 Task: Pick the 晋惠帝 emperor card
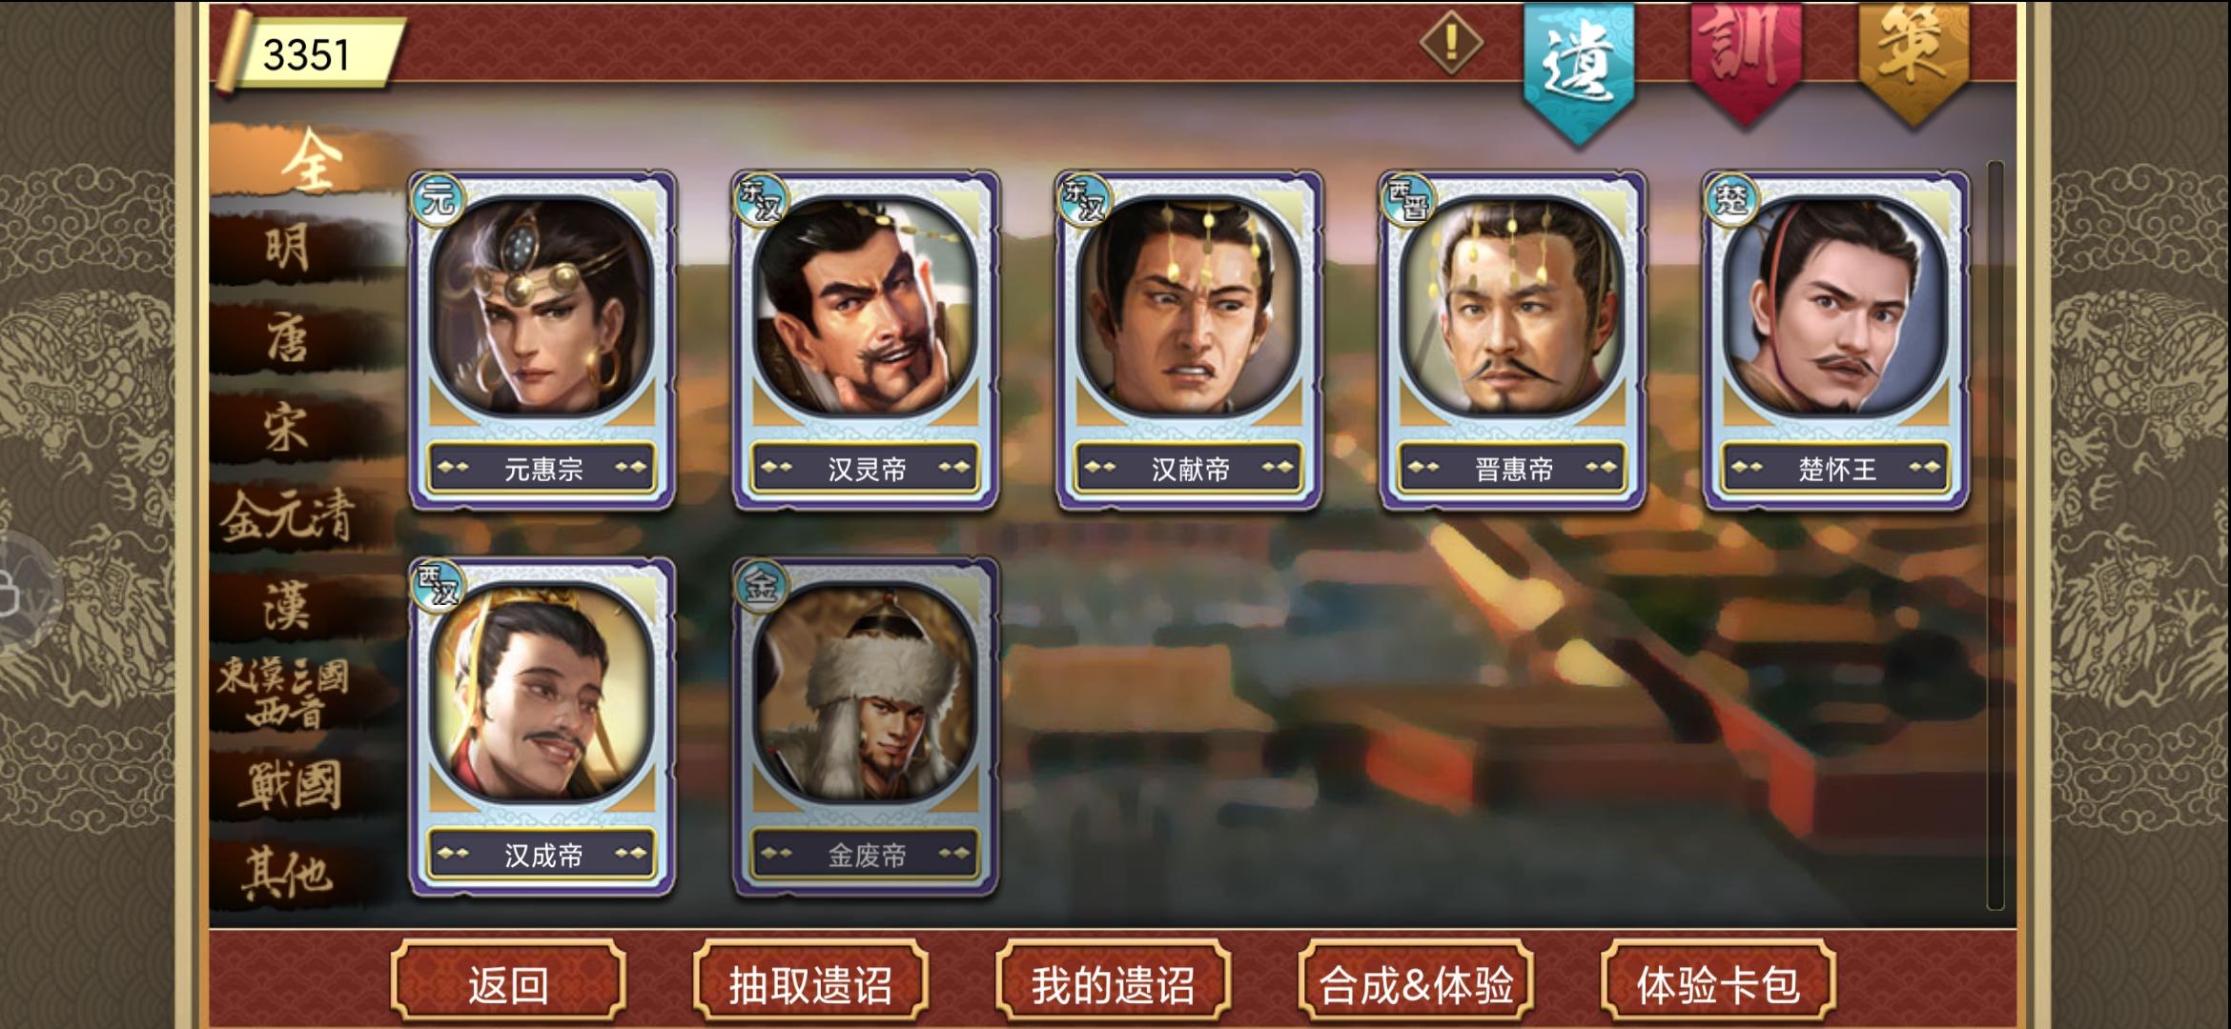[1513, 340]
